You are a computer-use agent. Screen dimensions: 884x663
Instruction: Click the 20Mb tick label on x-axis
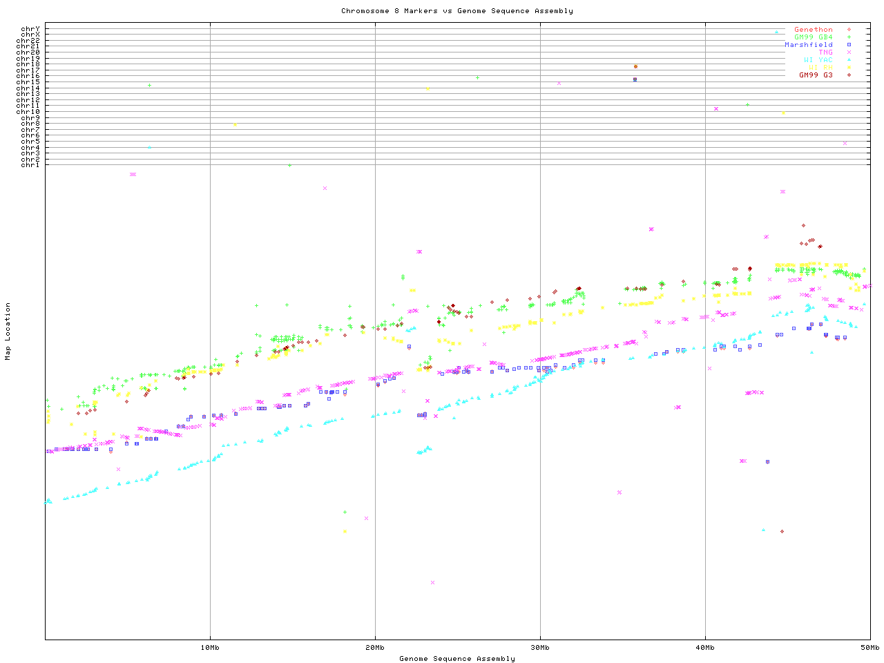[x=375, y=647]
